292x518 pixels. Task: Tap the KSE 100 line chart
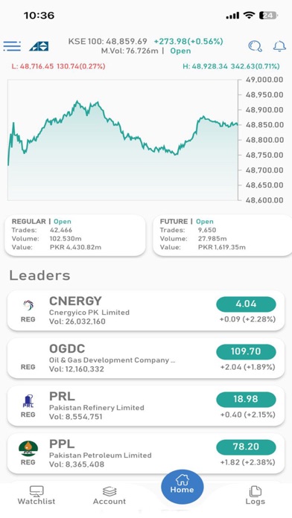(x=123, y=140)
